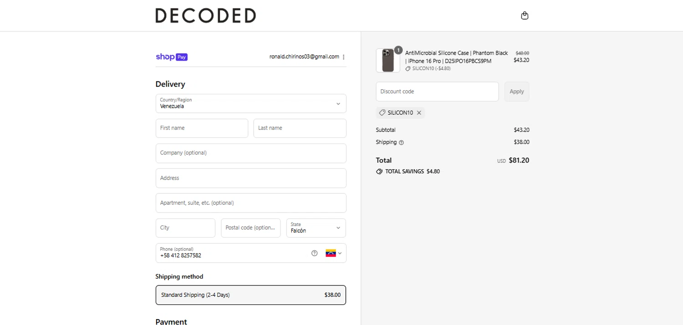This screenshot has height=325, width=683.
Task: Click the Company (optional) field
Action: tap(251, 153)
